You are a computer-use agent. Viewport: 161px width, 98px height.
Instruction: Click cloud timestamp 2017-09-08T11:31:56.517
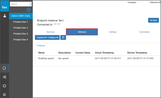(108, 58)
